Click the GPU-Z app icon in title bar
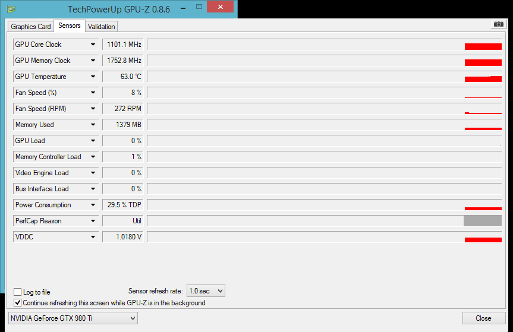The height and width of the screenshot is (332, 513). point(11,9)
